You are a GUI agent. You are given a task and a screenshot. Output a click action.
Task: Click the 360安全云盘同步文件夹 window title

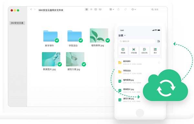pyautogui.click(x=51, y=10)
